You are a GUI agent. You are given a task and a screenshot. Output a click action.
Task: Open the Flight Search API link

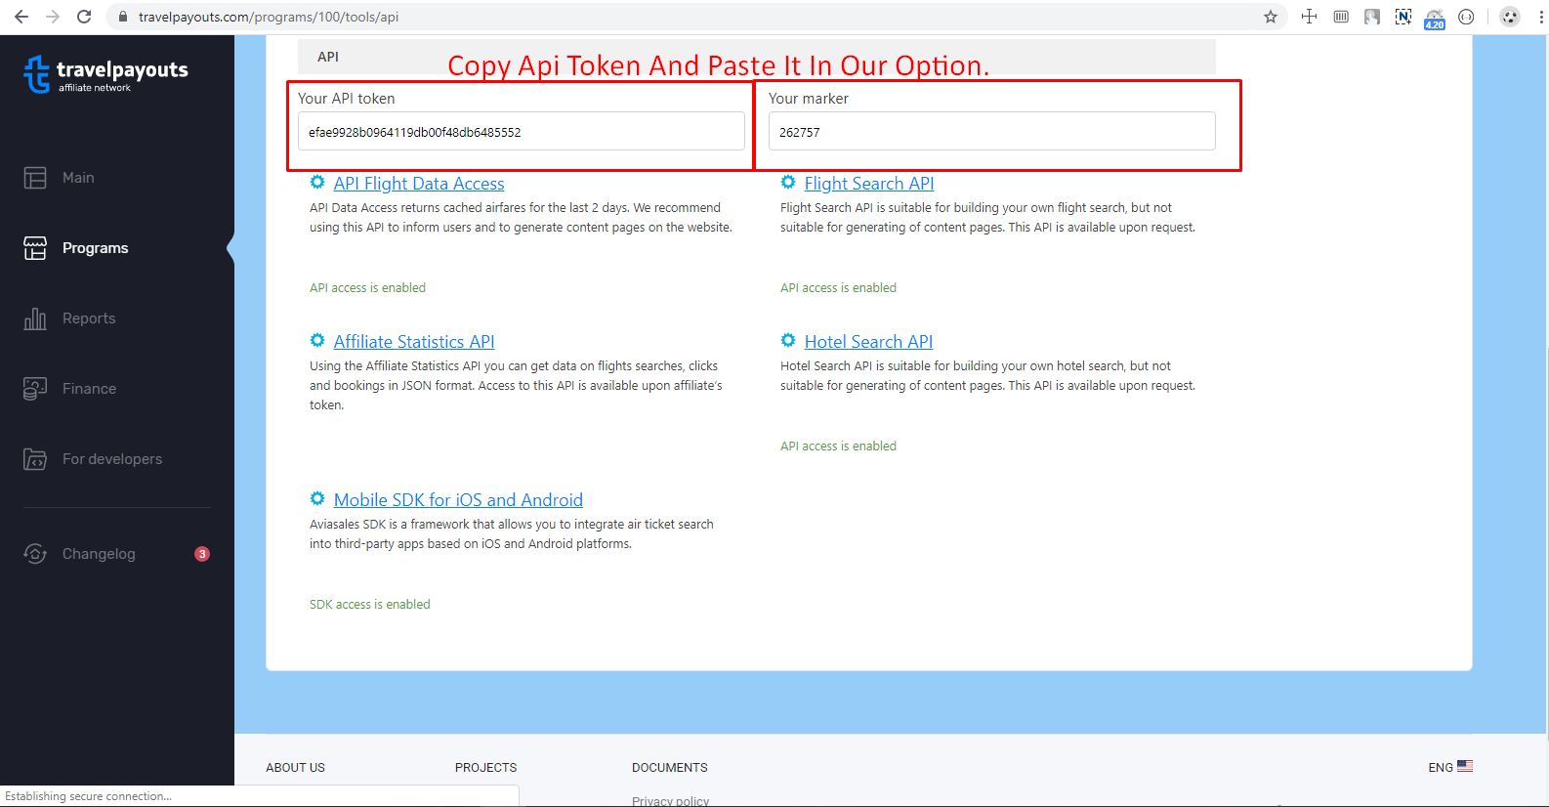click(869, 184)
